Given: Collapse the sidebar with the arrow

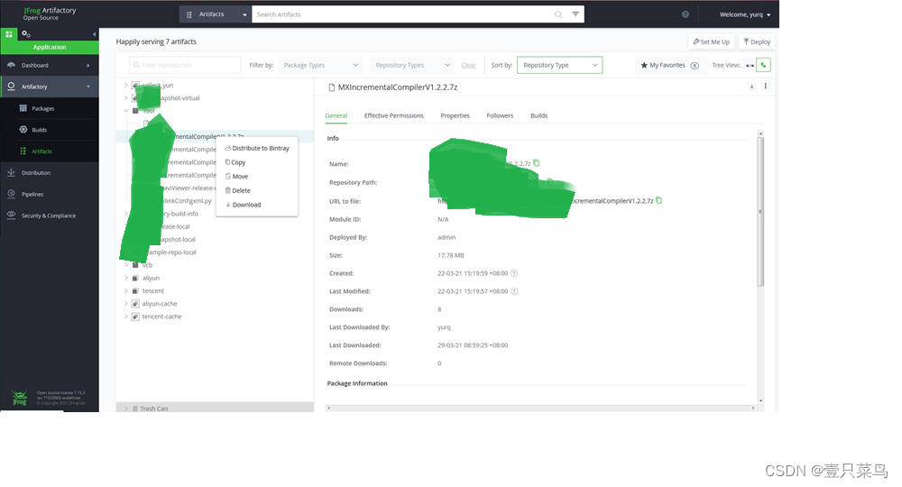Looking at the screenshot, I should (x=95, y=34).
